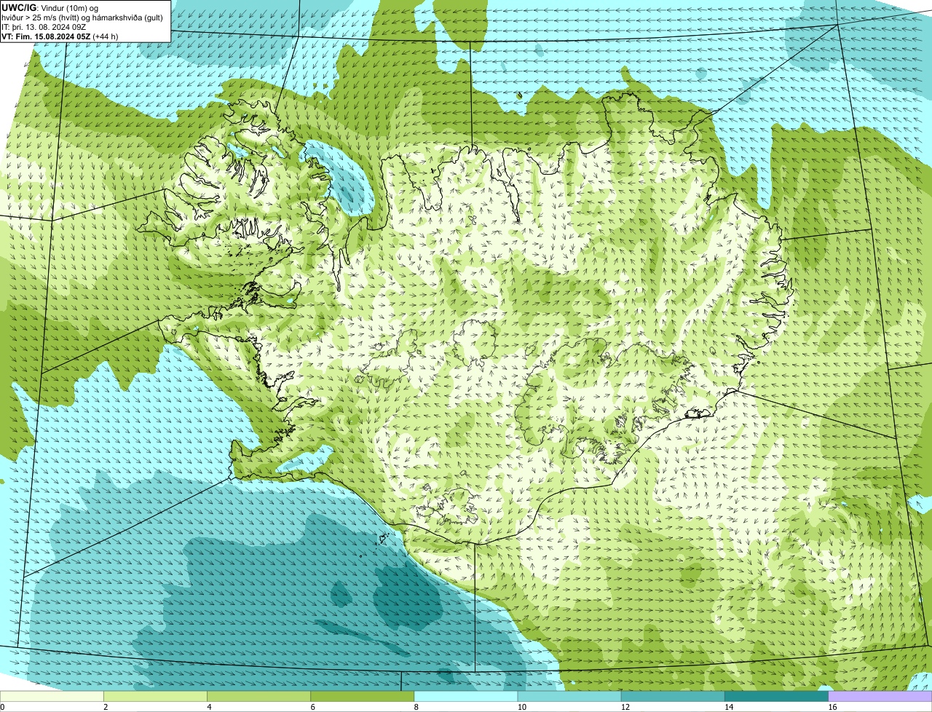Click the "VT: Fim. 15.08.2024 05Z (+44 h)" line
The width and height of the screenshot is (932, 712).
pos(60,36)
